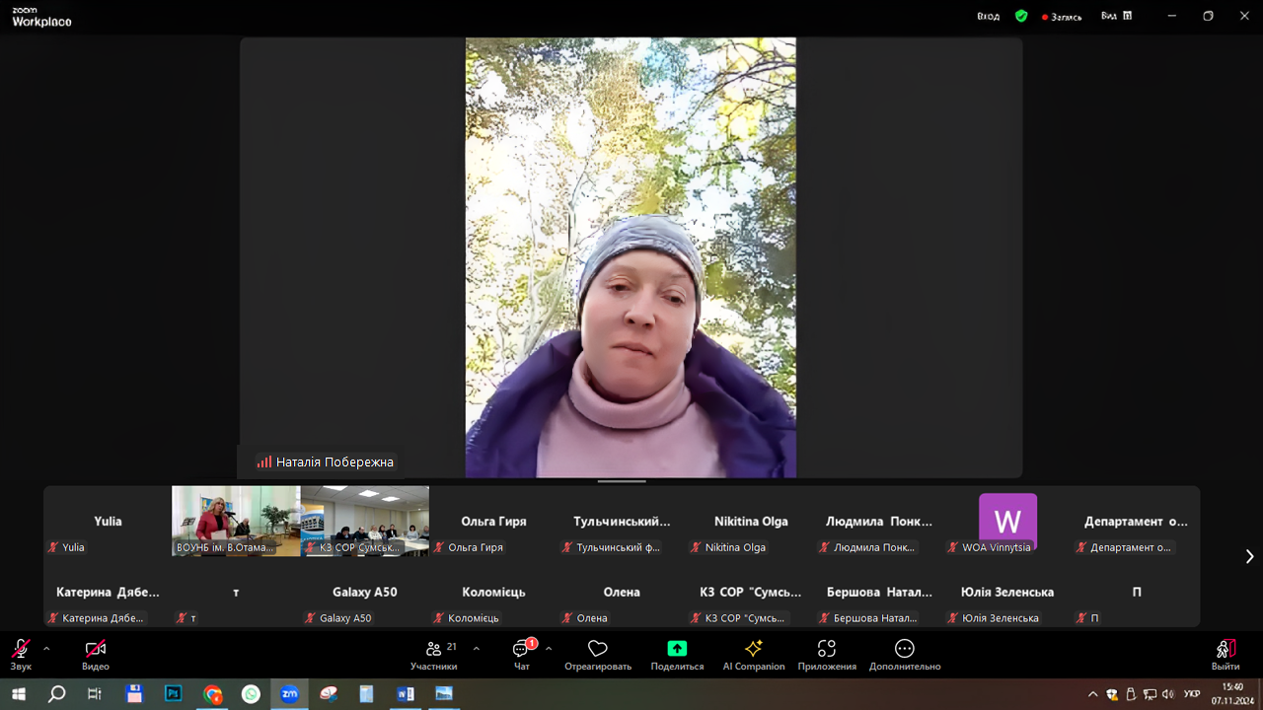Open the View layout menu
The width and height of the screenshot is (1263, 710).
[x=1116, y=16]
